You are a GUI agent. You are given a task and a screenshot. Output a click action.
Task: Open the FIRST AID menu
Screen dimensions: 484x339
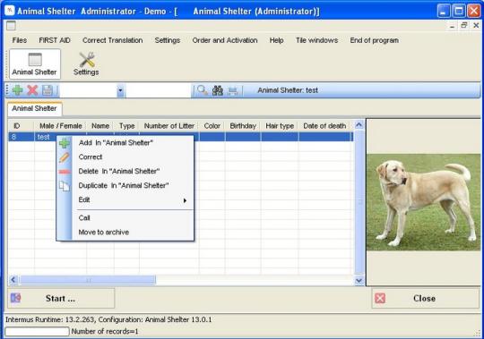coord(55,40)
